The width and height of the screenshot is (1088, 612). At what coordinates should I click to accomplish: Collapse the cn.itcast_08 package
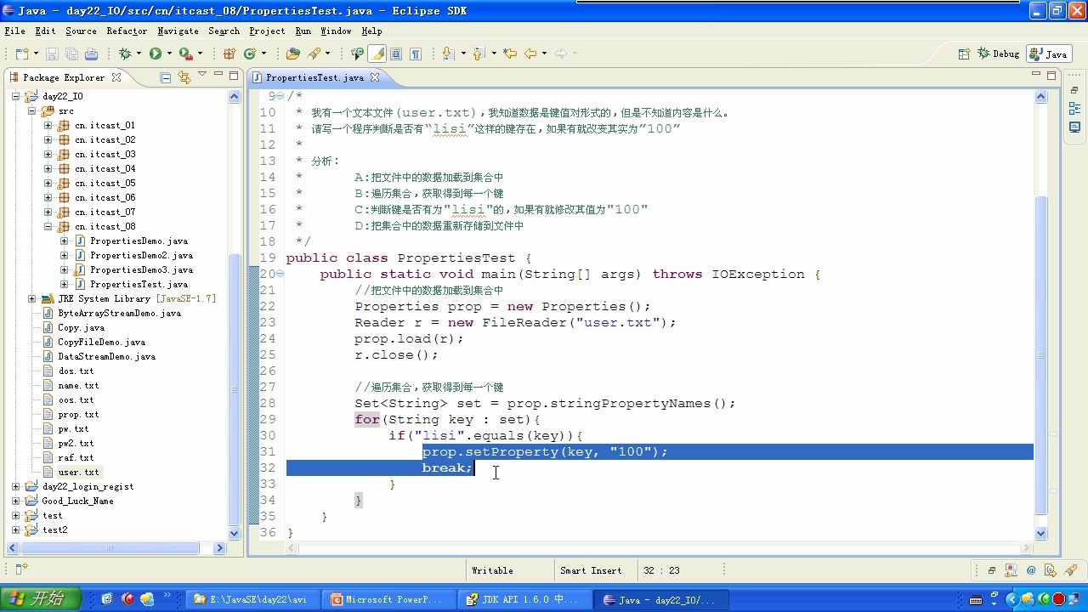[x=48, y=226]
